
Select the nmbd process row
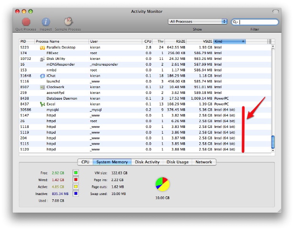point(145,70)
